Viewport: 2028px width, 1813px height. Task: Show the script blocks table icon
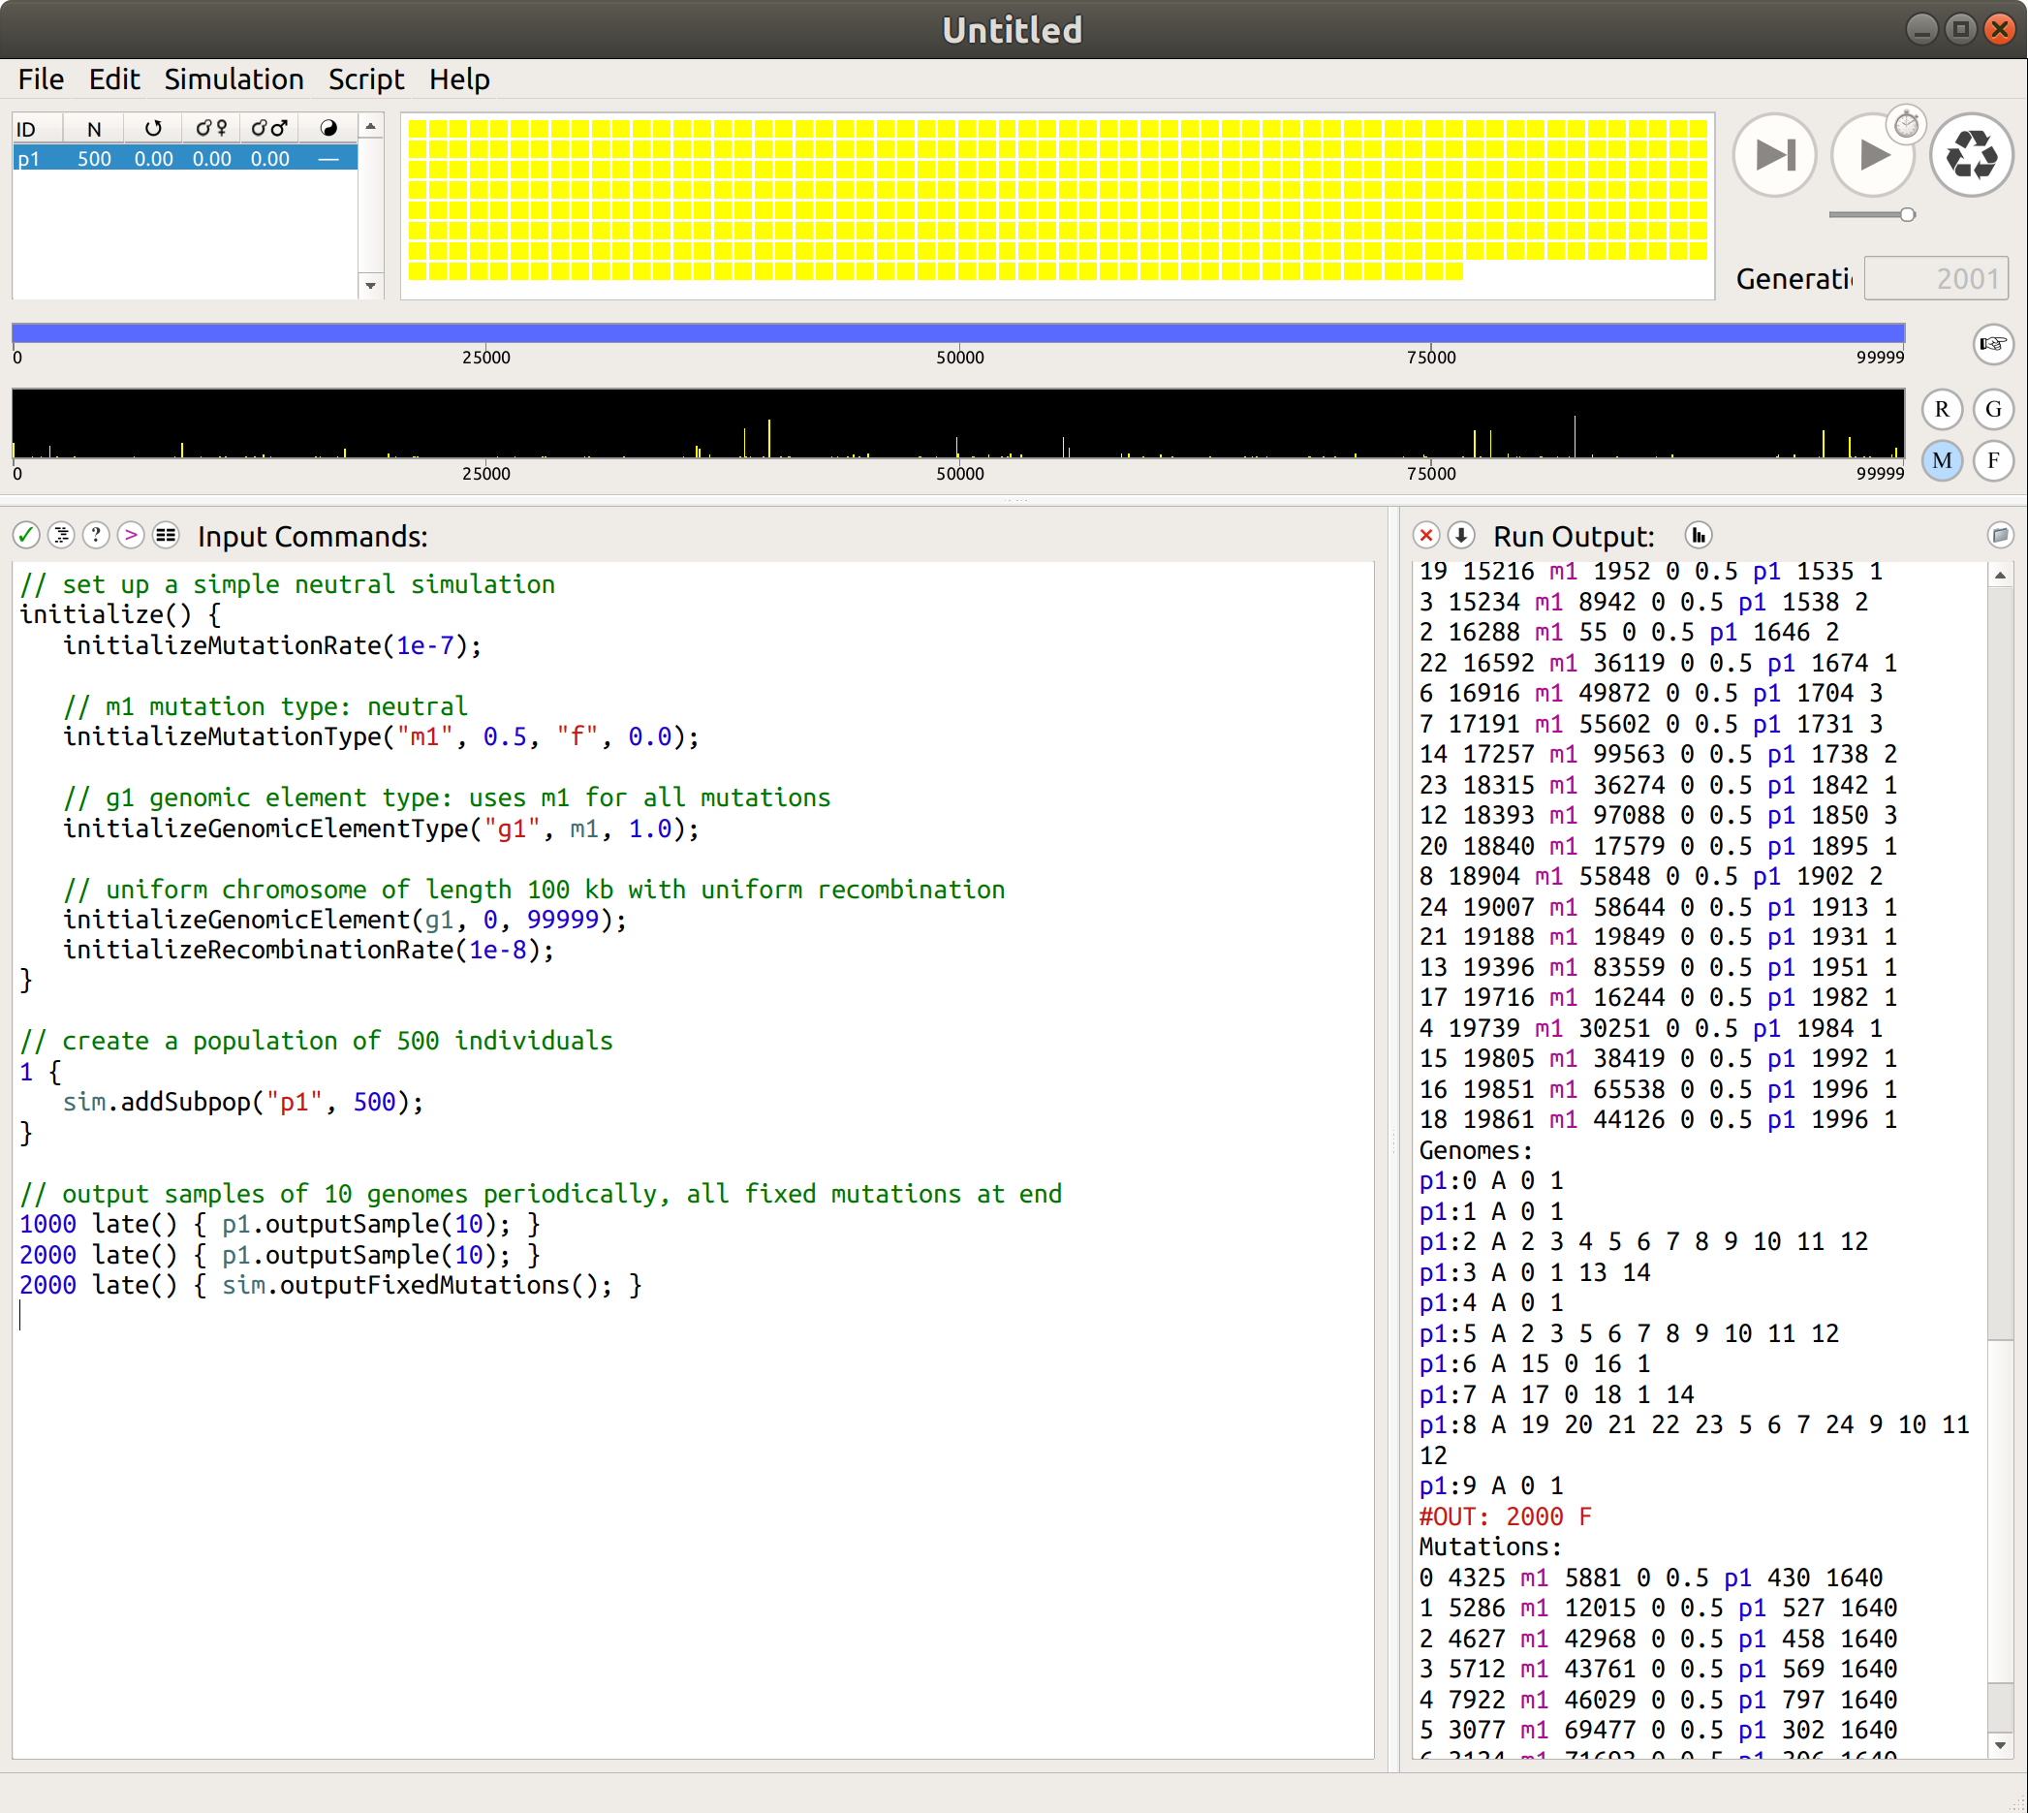pos(166,535)
